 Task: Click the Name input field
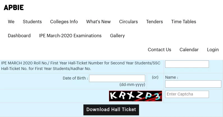click(193, 84)
